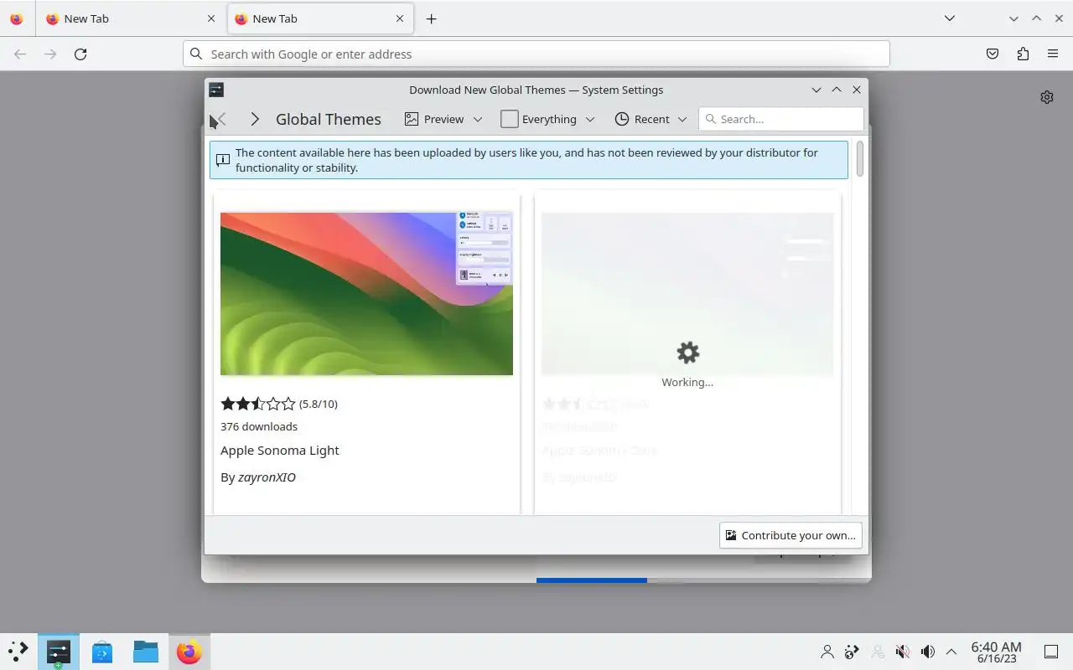The width and height of the screenshot is (1073, 670).
Task: Open a new Firefox tab with plus
Action: tap(431, 18)
